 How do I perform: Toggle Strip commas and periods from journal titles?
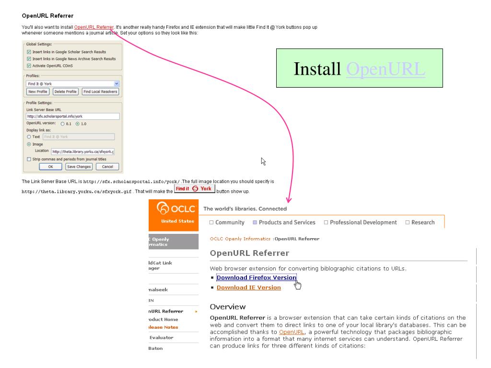[29, 159]
